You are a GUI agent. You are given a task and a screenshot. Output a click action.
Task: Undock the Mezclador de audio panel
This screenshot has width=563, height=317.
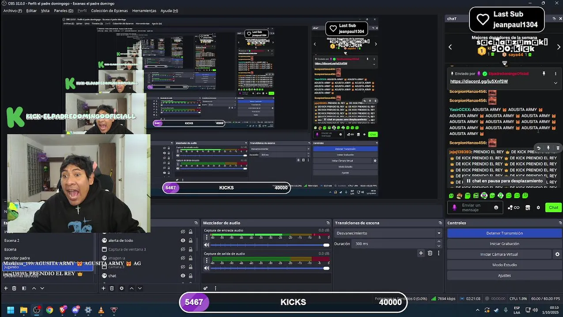pyautogui.click(x=328, y=223)
